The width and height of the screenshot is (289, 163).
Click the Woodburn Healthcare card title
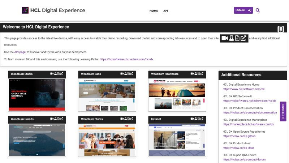click(x=165, y=74)
